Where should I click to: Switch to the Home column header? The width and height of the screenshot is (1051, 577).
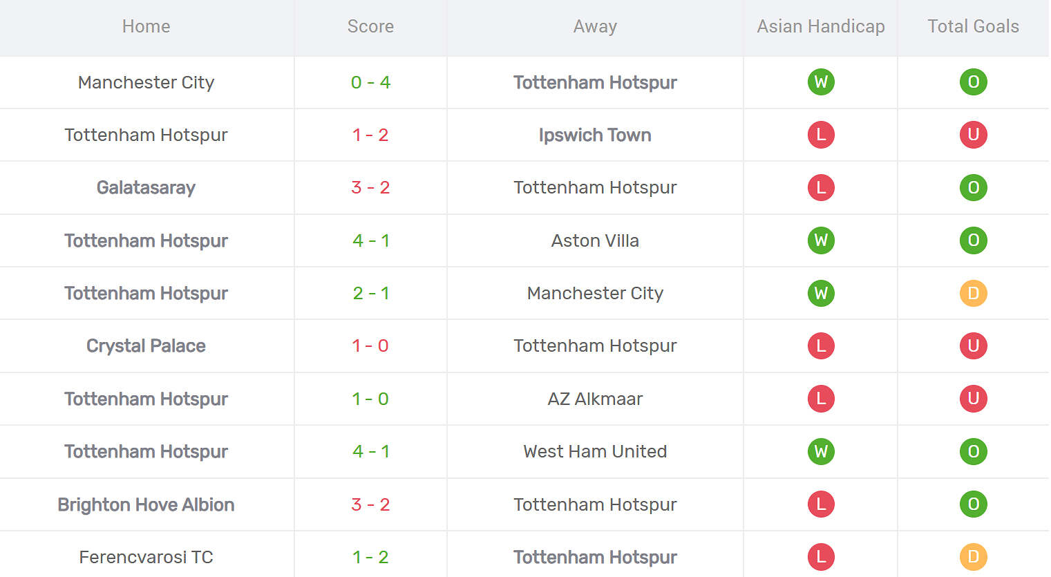[x=146, y=26]
